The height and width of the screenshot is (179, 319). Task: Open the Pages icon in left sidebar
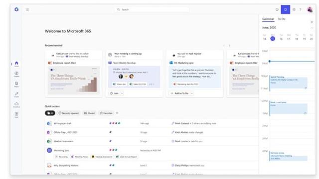16,85
